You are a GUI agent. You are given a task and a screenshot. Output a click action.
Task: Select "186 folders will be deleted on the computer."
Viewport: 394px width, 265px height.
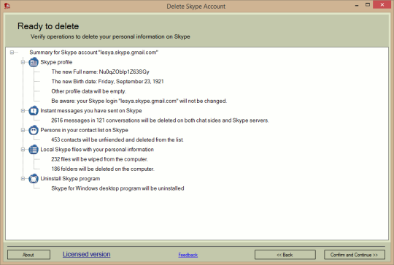(103, 169)
